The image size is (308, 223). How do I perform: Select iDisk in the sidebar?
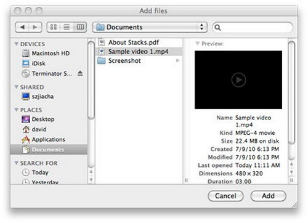tap(49, 63)
